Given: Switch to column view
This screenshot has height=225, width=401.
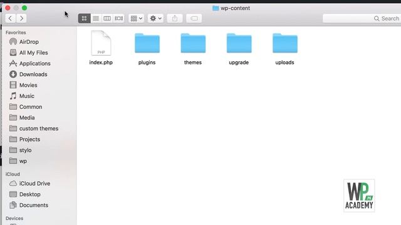Looking at the screenshot, I should pos(107,18).
